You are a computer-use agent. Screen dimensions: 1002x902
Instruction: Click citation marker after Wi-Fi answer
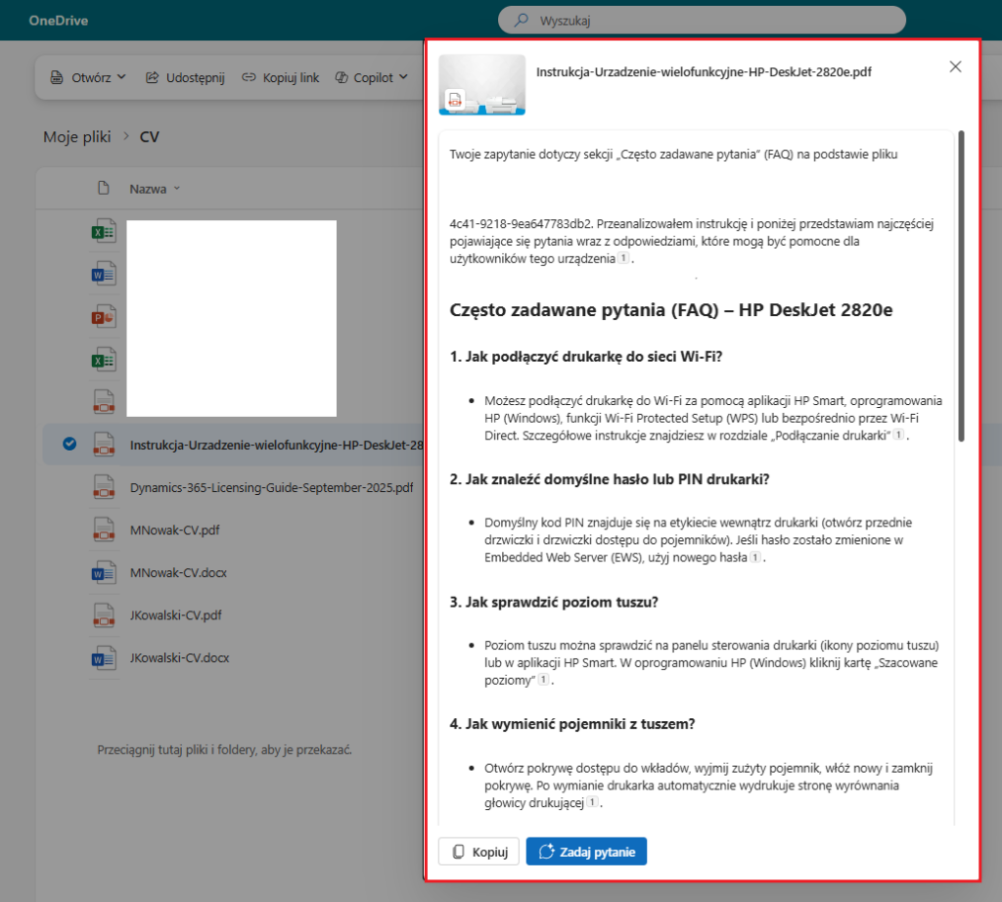tap(898, 434)
